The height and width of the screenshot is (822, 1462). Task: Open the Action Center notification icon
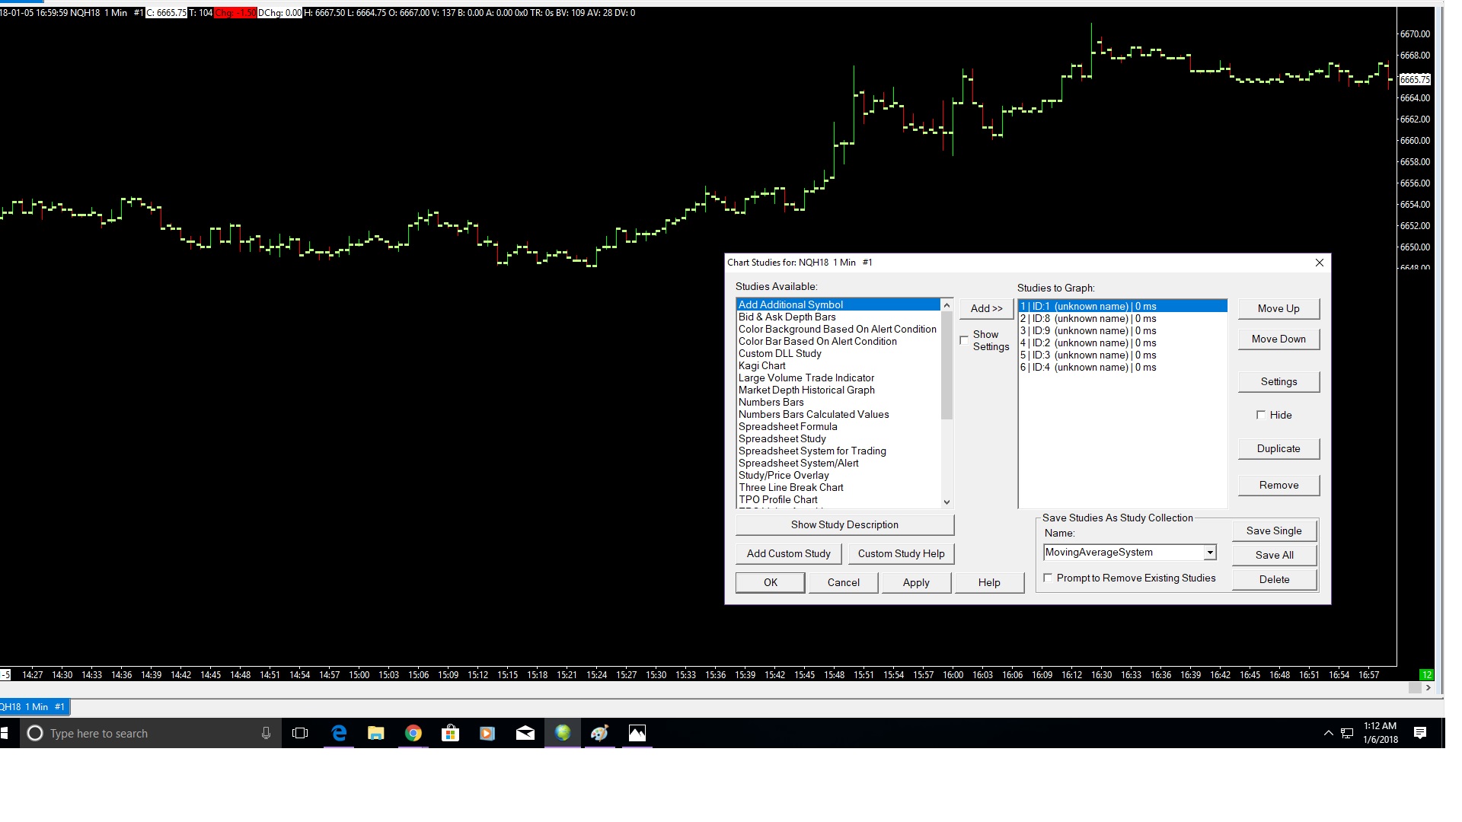[1420, 733]
